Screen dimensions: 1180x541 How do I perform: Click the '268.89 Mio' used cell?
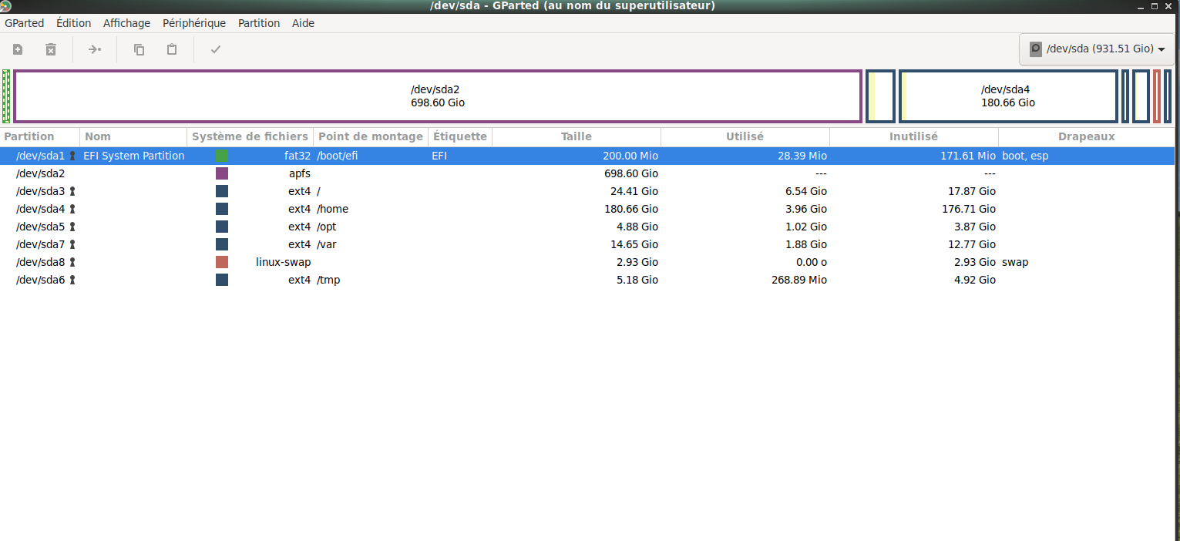coord(799,280)
